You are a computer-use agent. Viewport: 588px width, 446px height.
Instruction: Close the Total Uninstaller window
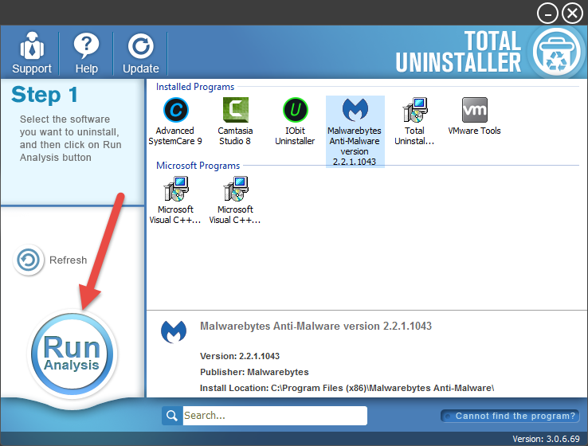pos(572,14)
